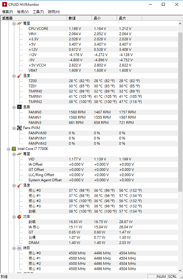
Task: Open the Help (H) menu
Action: [x=54, y=12]
